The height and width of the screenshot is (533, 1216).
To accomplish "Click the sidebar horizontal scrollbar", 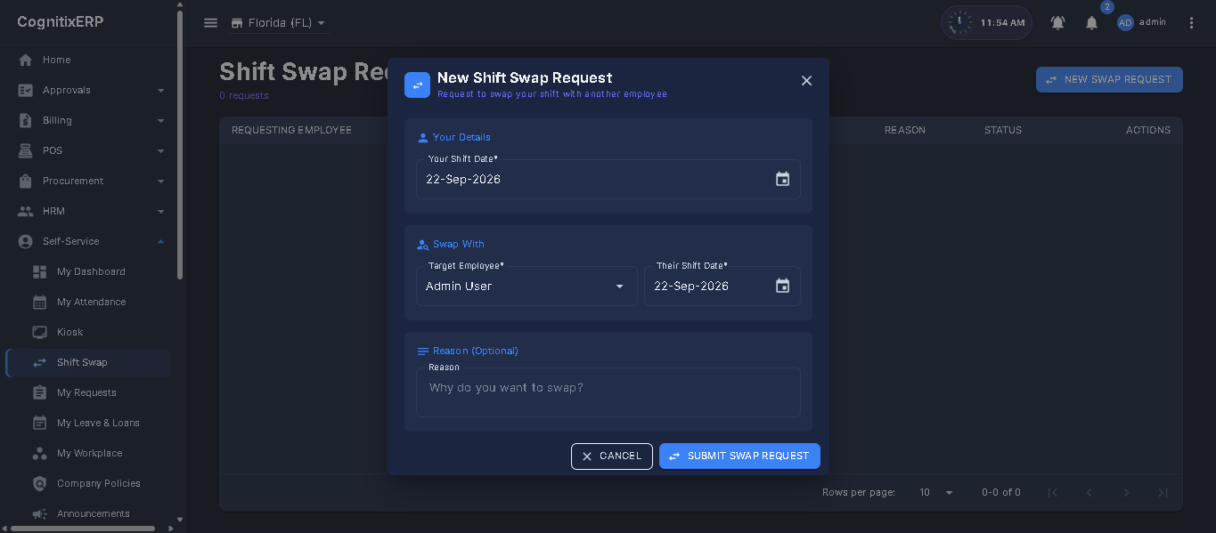I will point(81,529).
